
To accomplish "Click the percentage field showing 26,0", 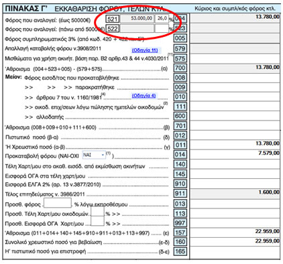I will pos(162,19).
